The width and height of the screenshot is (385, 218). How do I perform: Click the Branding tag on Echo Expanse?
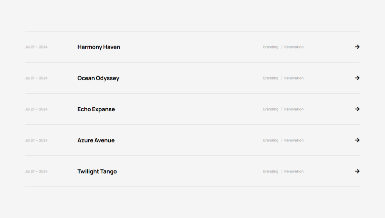click(x=271, y=109)
